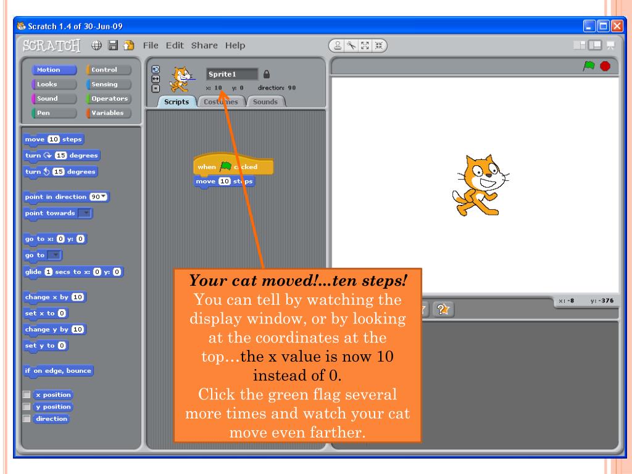Select the grow sprite tool
Viewport: 632px width, 474px height.
pos(365,46)
